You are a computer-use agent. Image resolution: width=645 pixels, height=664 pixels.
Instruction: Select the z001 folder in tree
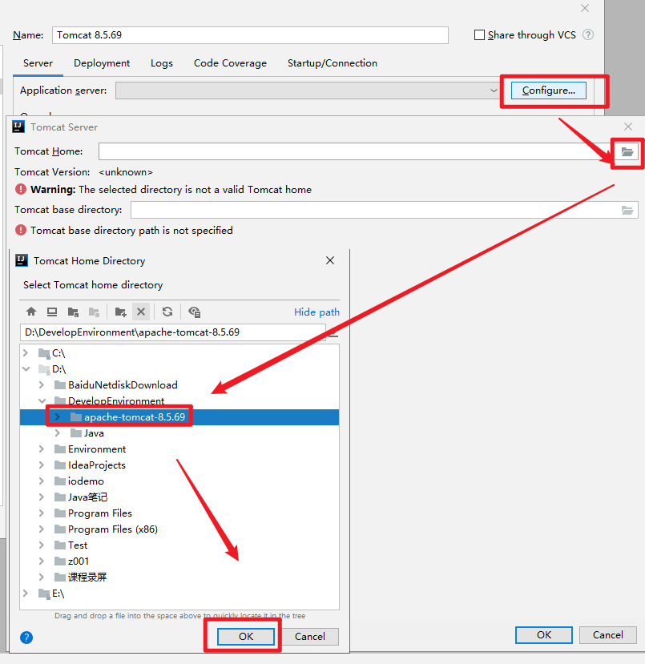click(79, 561)
